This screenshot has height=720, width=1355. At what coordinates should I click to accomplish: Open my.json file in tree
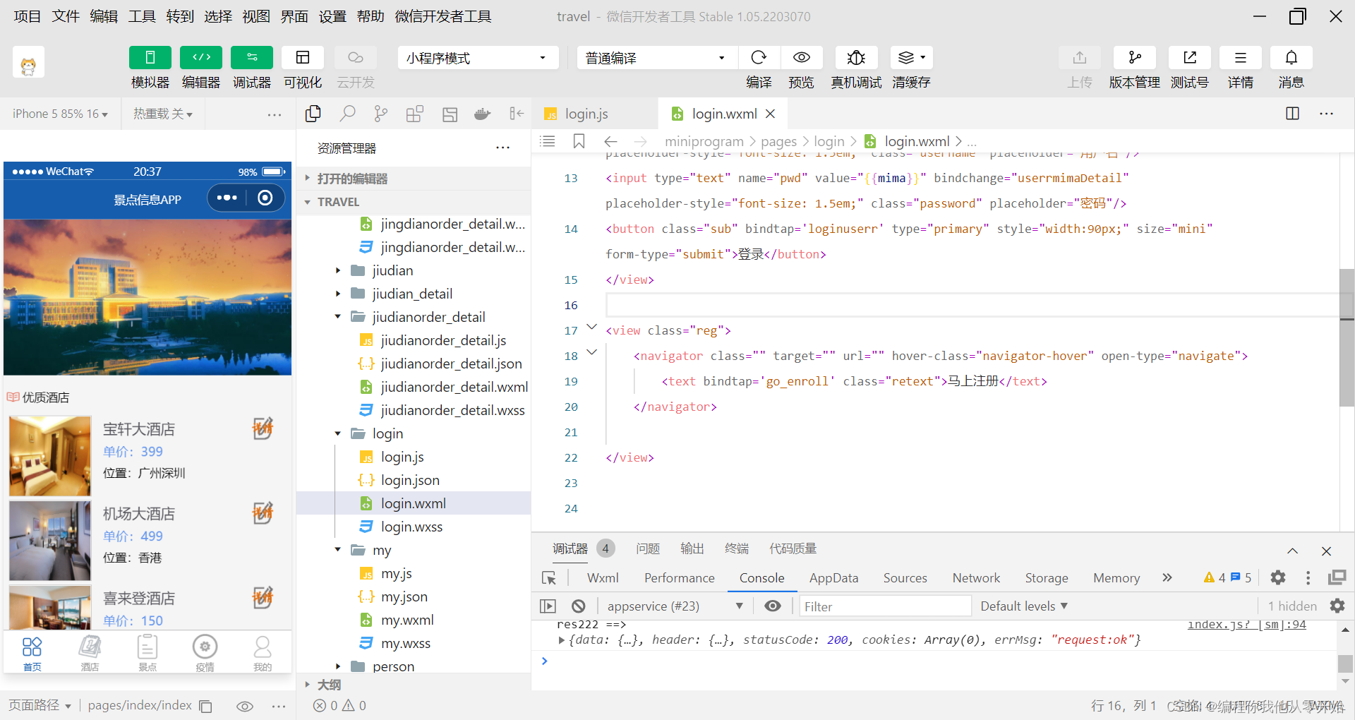click(404, 596)
